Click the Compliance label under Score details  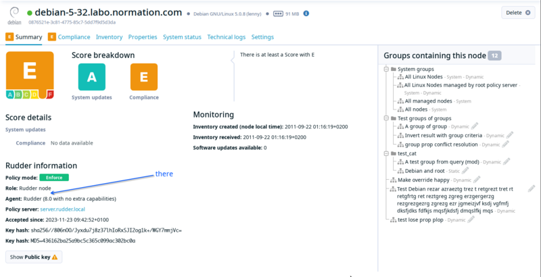pos(30,143)
